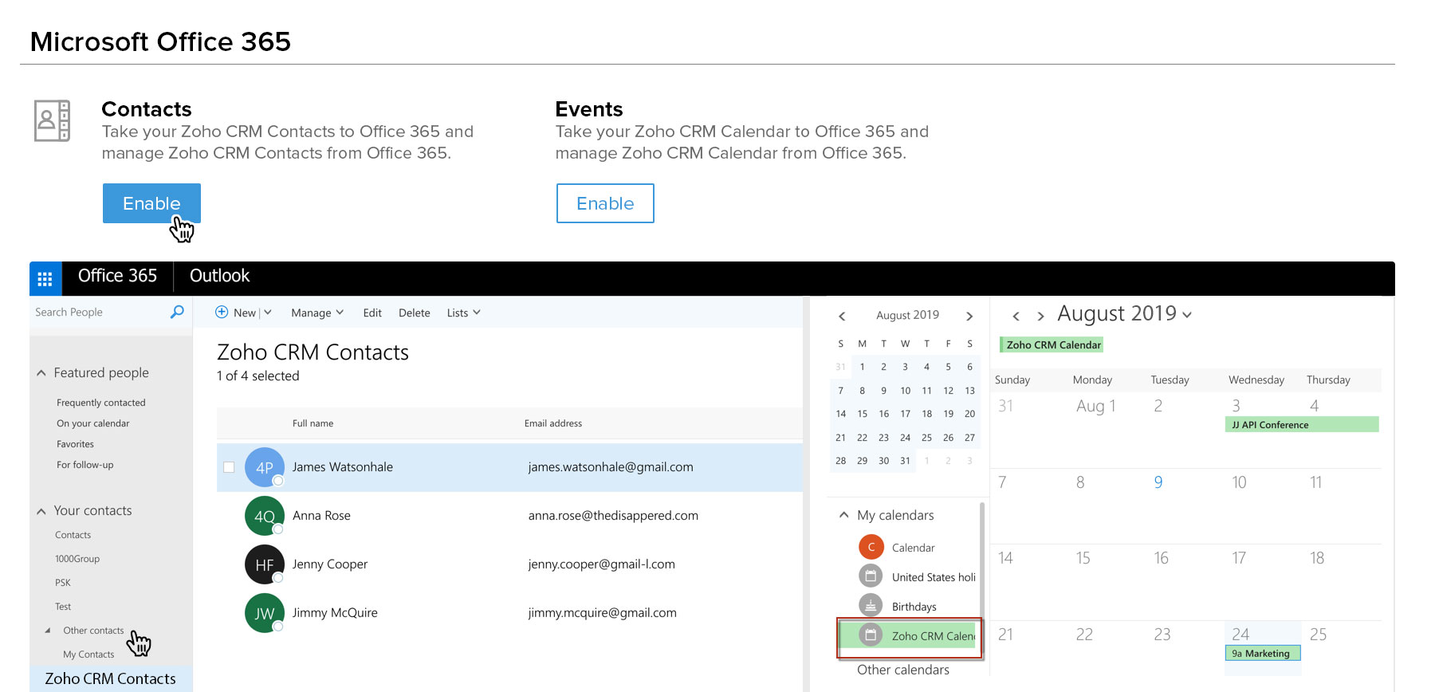Click the United States holidays calendar icon

(871, 576)
